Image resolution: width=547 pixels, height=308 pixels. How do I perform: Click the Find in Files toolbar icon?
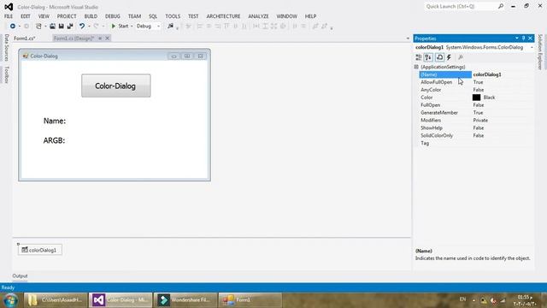tap(170, 27)
